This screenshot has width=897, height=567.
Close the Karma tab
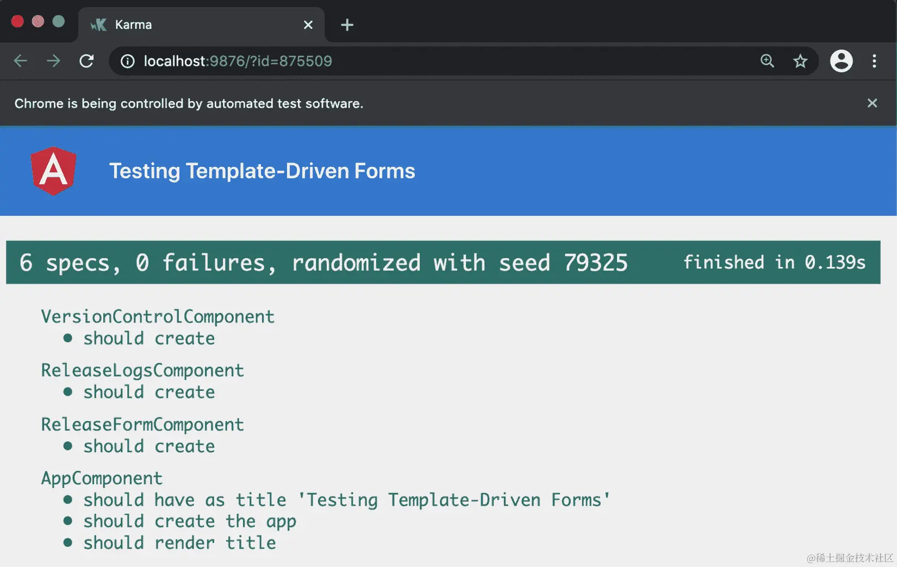(308, 25)
